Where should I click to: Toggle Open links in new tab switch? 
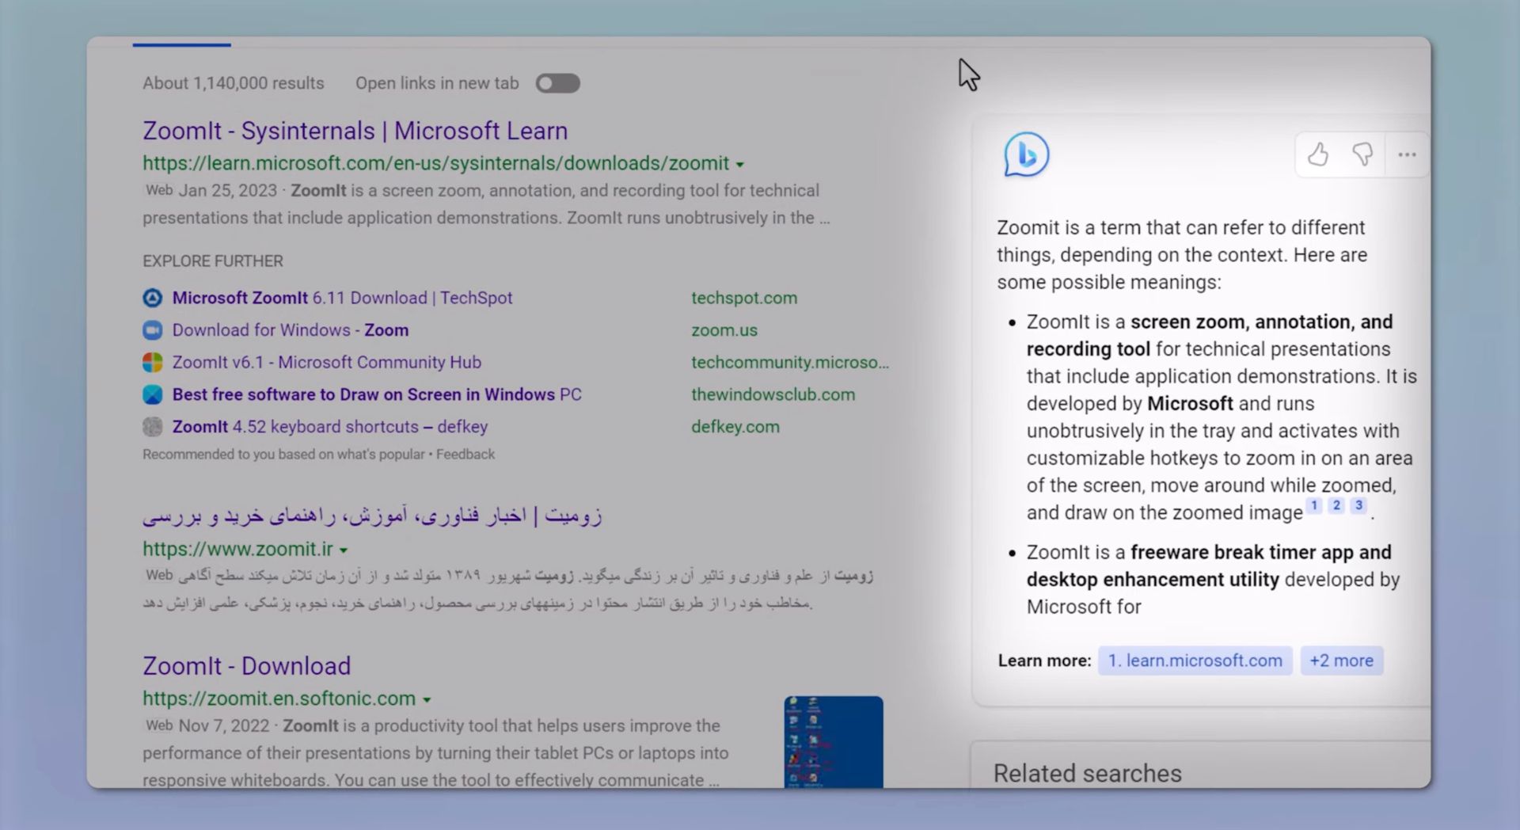click(557, 83)
